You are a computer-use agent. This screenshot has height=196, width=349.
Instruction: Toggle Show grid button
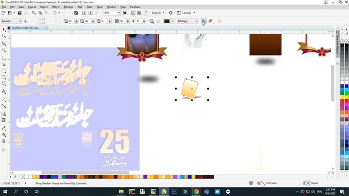coord(139,13)
